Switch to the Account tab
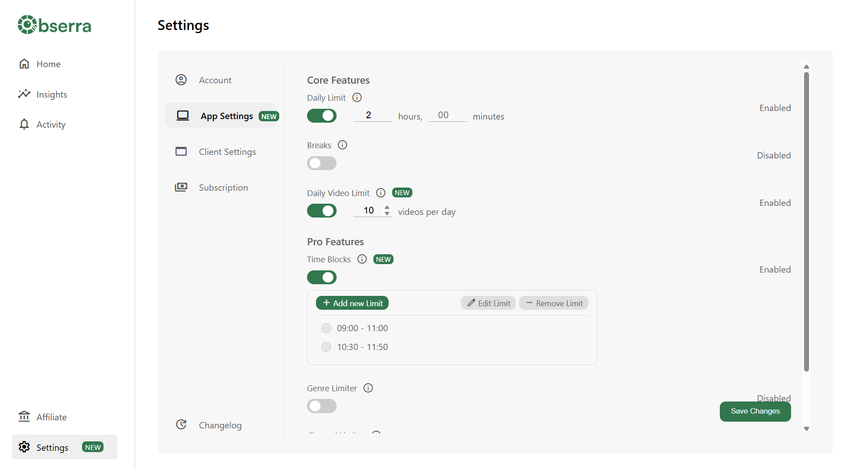Viewport: 848px width, 470px height. click(x=215, y=80)
